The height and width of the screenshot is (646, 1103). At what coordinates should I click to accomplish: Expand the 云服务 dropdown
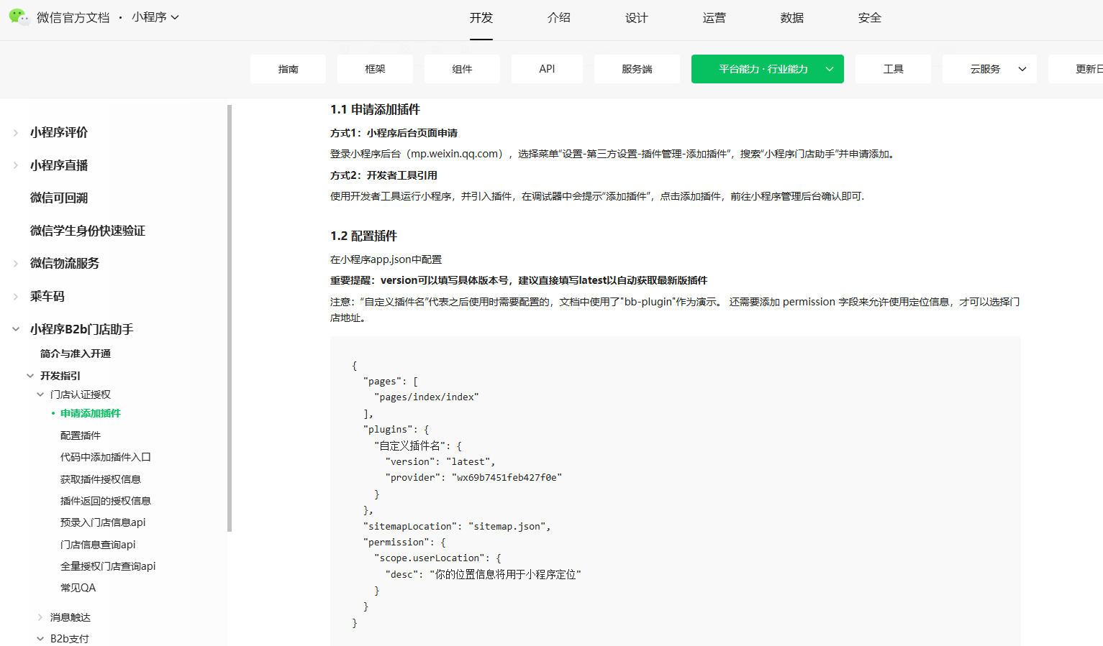[x=989, y=69]
